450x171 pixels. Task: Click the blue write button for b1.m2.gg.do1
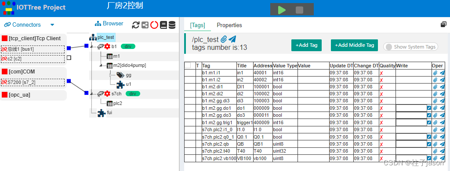click(429, 108)
